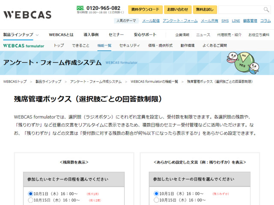
Task: Click the banner title アンケート・フォーム作成システム
Action: tap(52, 62)
